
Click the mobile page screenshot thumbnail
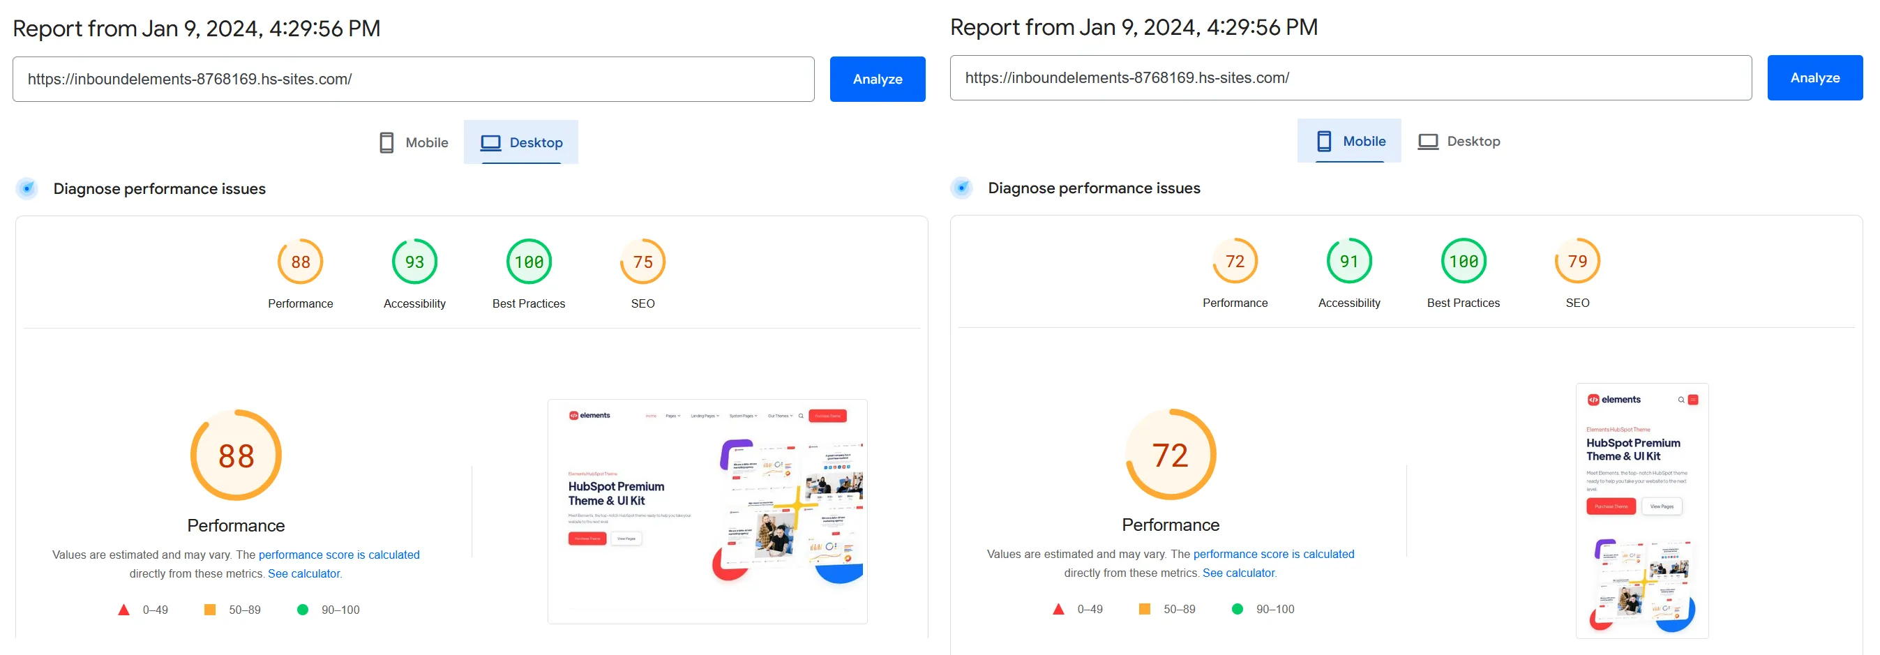tap(1641, 511)
